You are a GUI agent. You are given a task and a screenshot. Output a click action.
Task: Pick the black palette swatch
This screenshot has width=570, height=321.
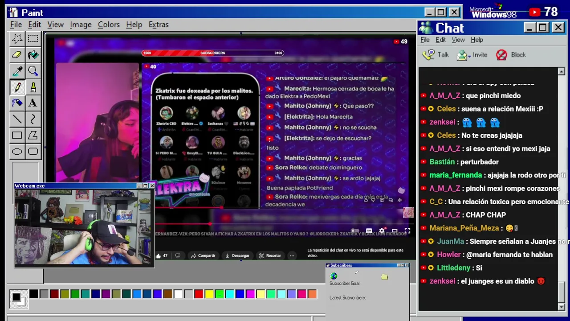(34, 294)
